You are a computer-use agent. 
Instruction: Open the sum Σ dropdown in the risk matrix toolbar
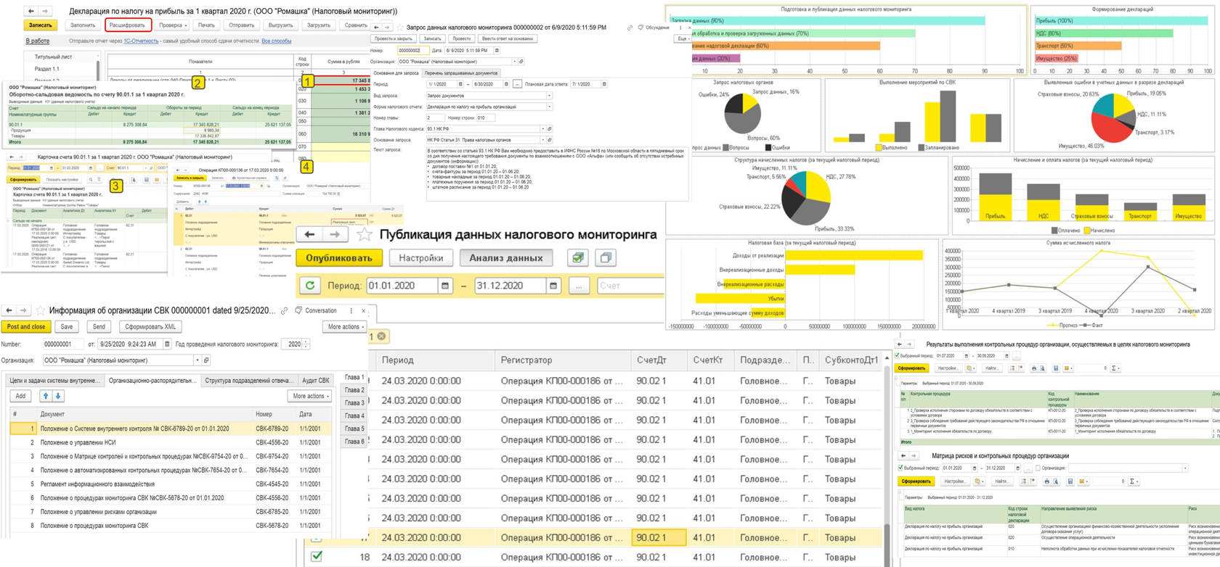1134,481
